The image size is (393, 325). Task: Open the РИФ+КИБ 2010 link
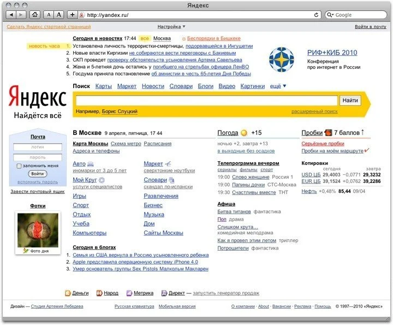click(332, 52)
